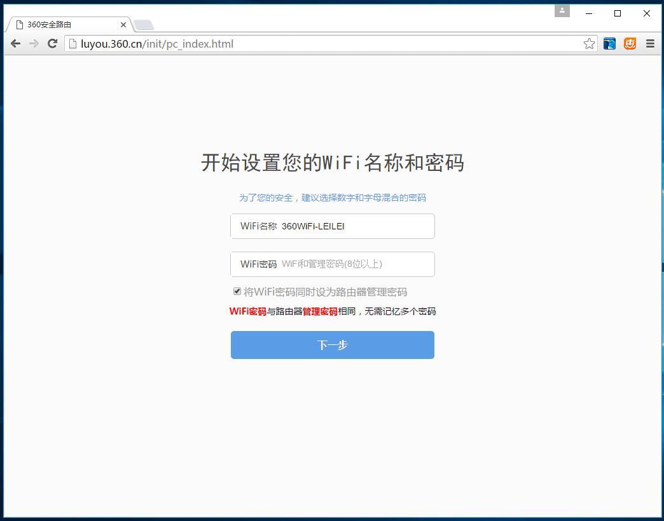
Task: Open a new tab with the blank tab button
Action: 144,25
